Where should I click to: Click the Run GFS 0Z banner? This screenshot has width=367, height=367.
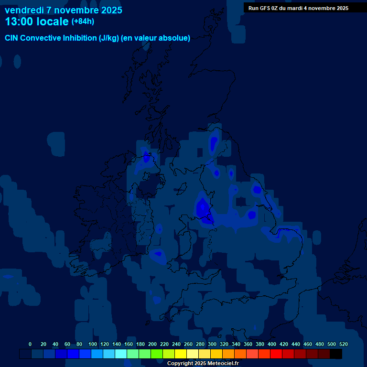click(298, 8)
